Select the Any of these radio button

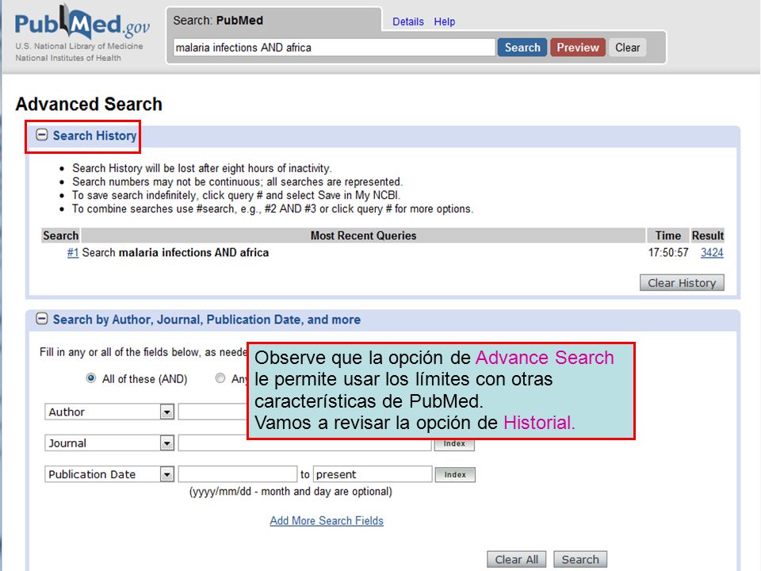(220, 378)
